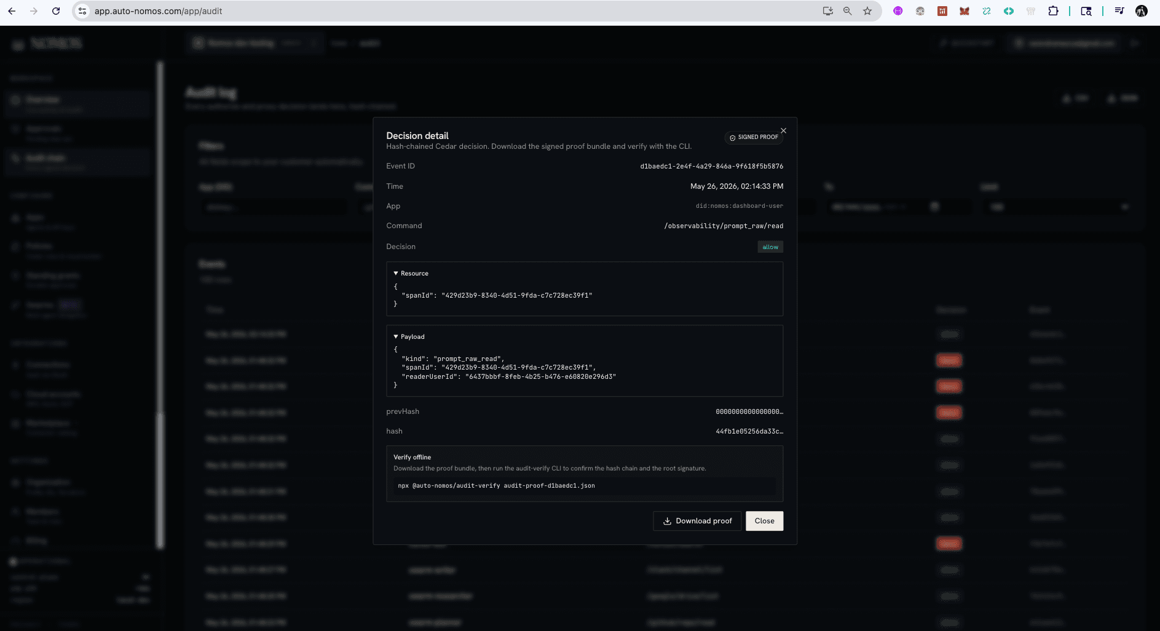
Task: Open site information icon in address bar
Action: (82, 11)
